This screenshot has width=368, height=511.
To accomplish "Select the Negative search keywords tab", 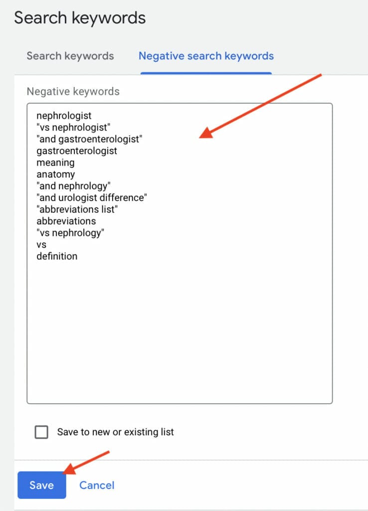I will [206, 56].
